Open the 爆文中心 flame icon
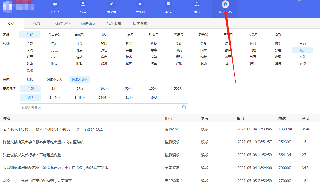Screen dimensions: 320x184 click(x=225, y=4)
